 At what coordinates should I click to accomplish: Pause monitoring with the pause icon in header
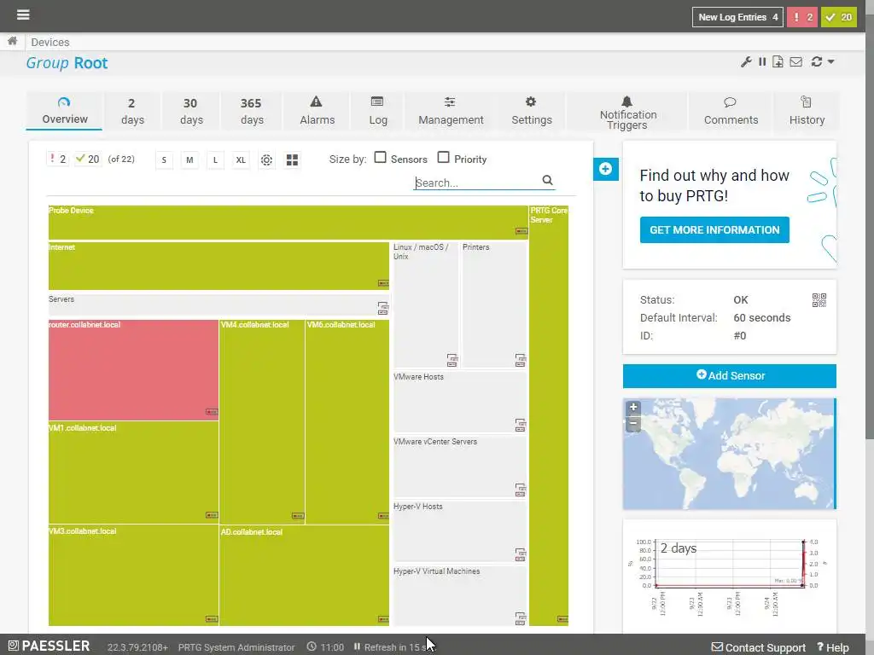point(762,61)
